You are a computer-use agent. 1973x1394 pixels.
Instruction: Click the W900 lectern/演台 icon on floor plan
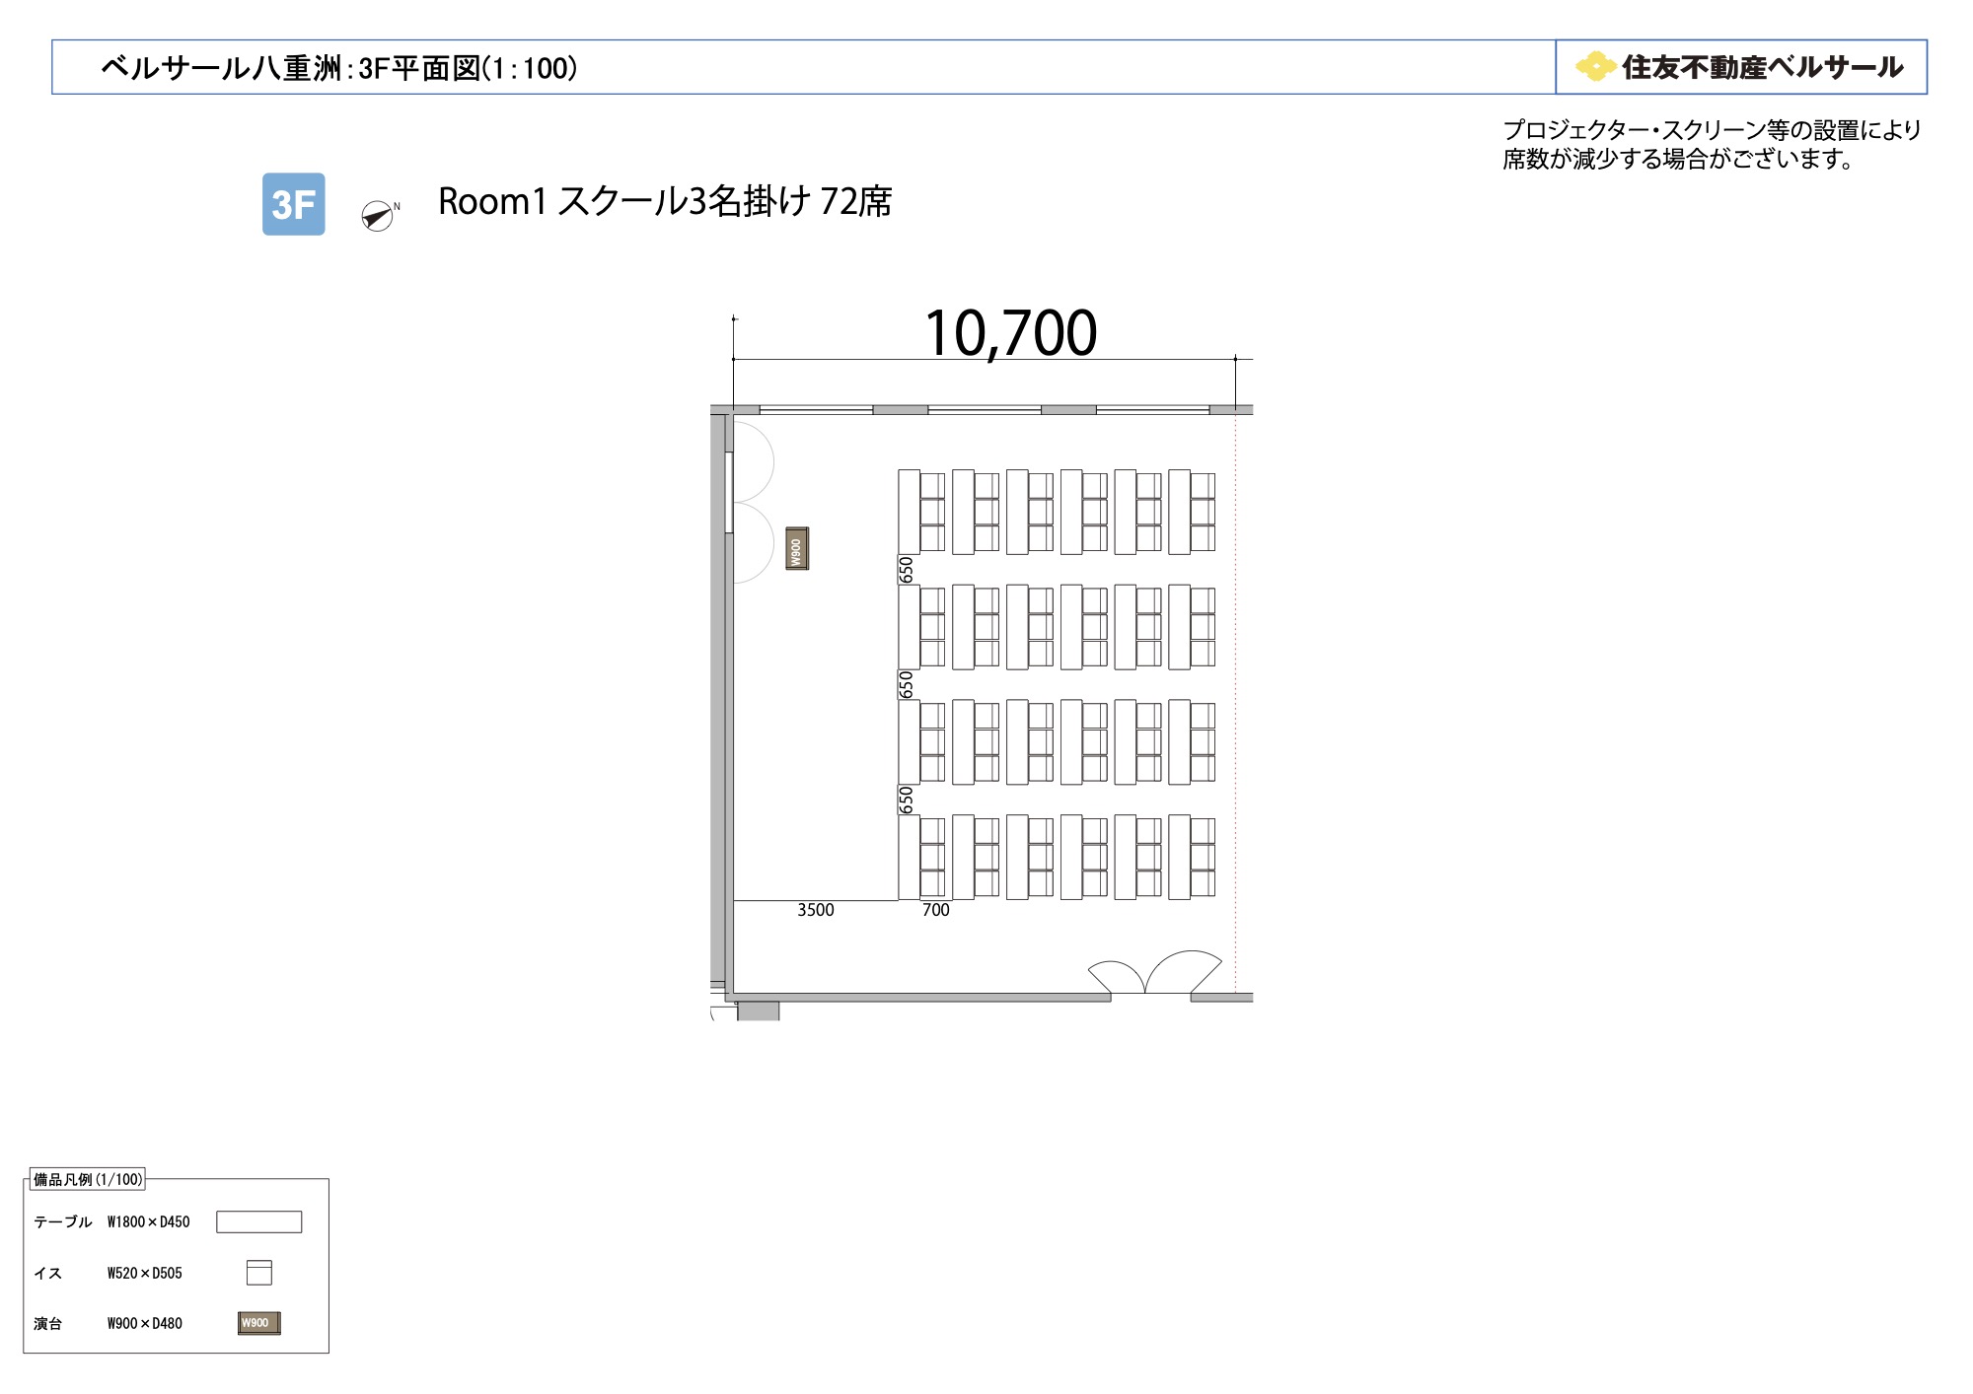coord(797,546)
